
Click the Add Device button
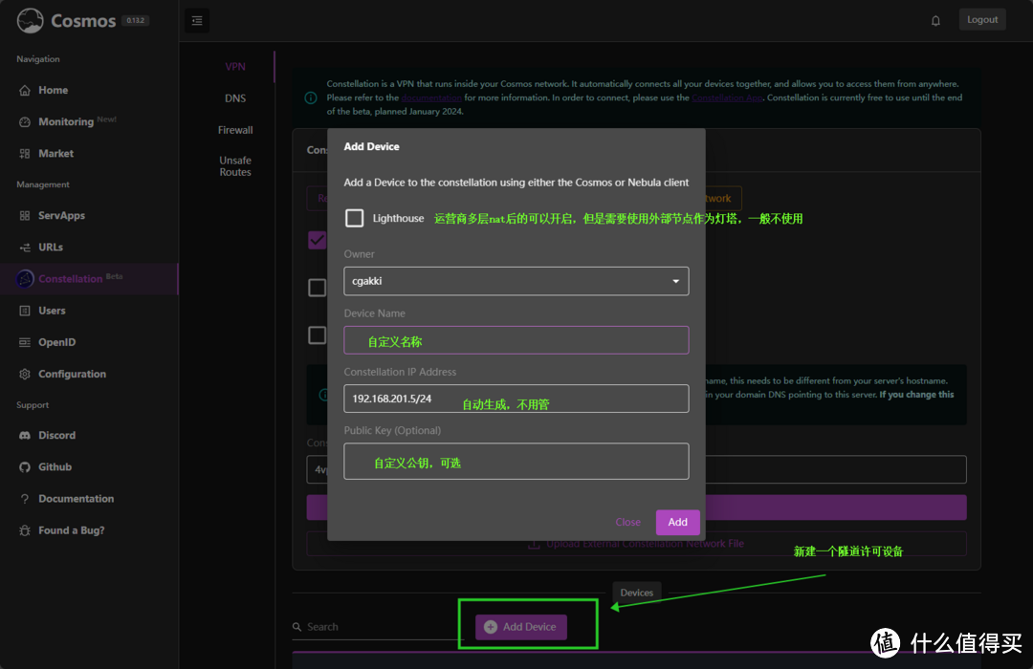pyautogui.click(x=521, y=627)
